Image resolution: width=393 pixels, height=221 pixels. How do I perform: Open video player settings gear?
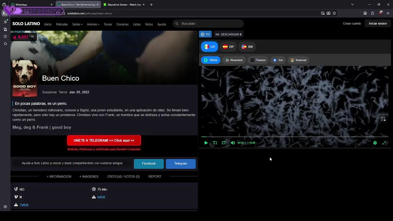(x=375, y=143)
